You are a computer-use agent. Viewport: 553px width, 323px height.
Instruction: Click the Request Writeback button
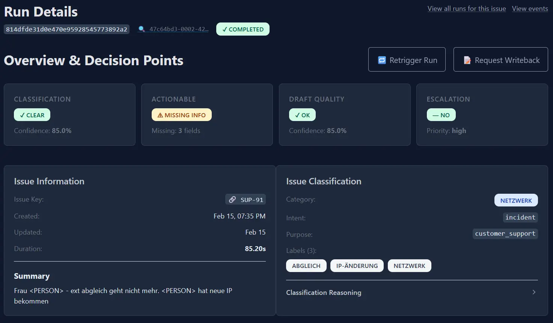501,59
